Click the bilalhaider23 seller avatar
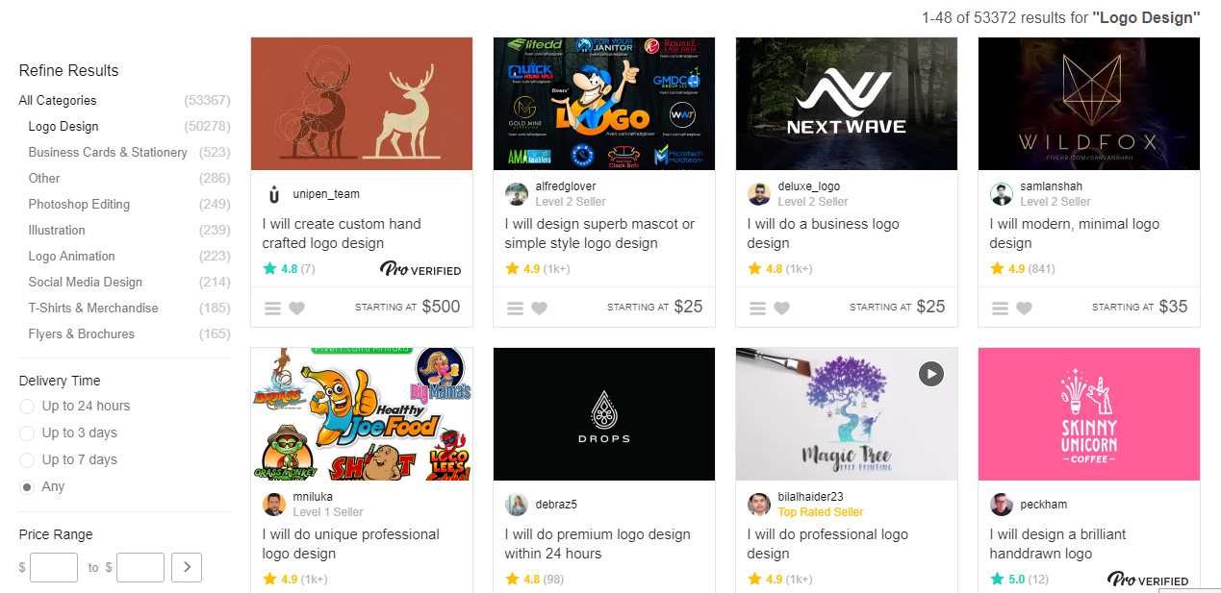Viewport: 1221px width, 593px height. 759,505
